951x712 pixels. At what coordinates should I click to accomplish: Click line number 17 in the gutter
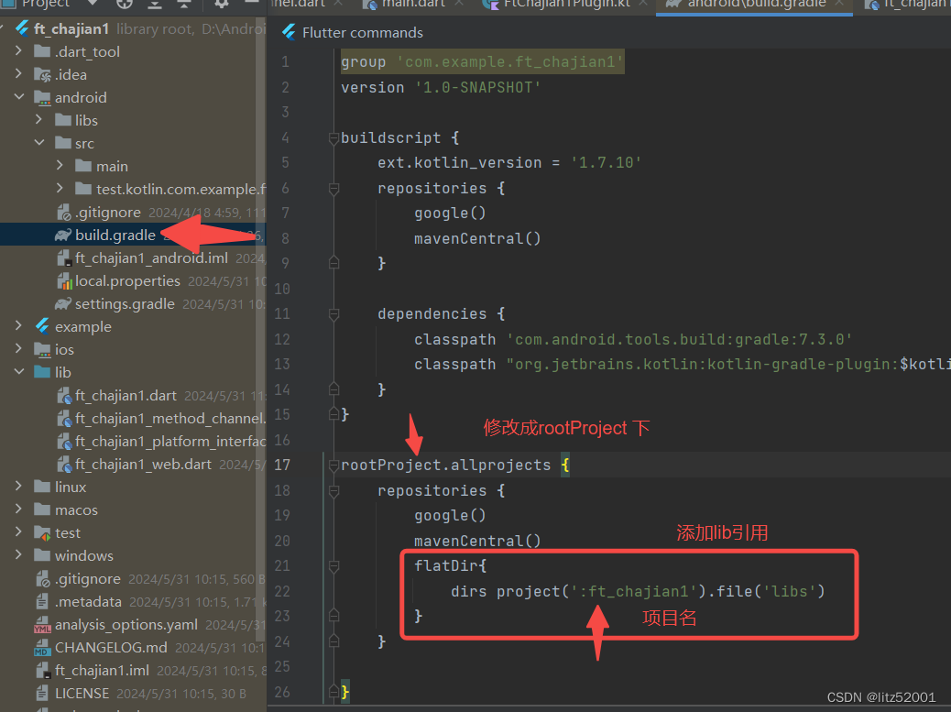pos(282,466)
